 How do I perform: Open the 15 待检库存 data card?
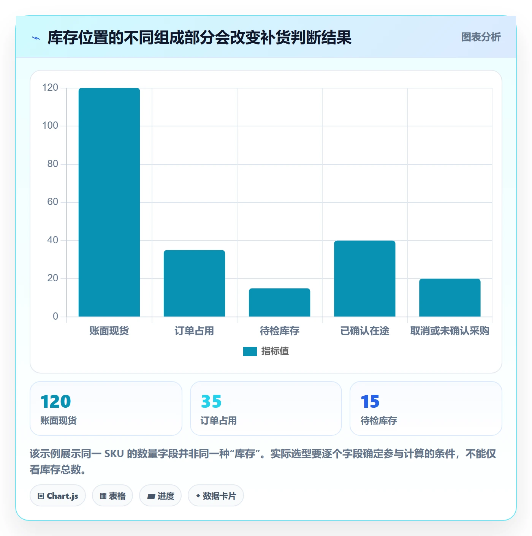[426, 408]
